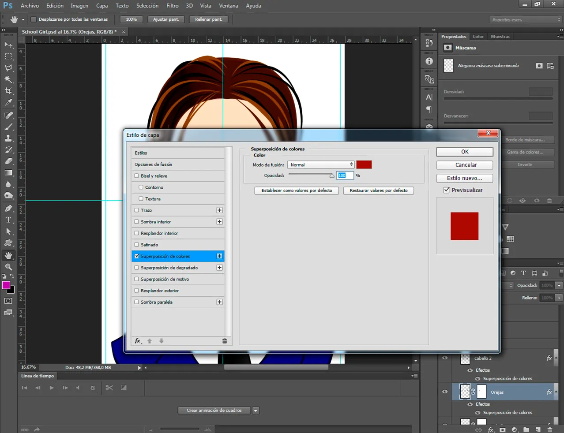The image size is (564, 433).
Task: Select the Hand tool in toolbar
Action: click(x=8, y=256)
